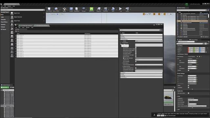This screenshot has height=118, width=210.
Task: Open File menu in asset editor window
Action: click(x=16, y=28)
